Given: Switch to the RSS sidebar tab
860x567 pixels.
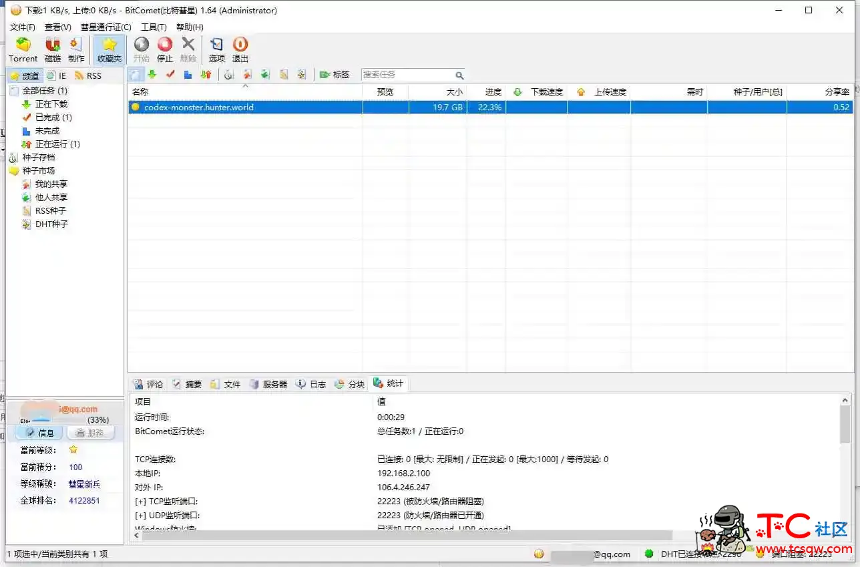Looking at the screenshot, I should pos(88,75).
